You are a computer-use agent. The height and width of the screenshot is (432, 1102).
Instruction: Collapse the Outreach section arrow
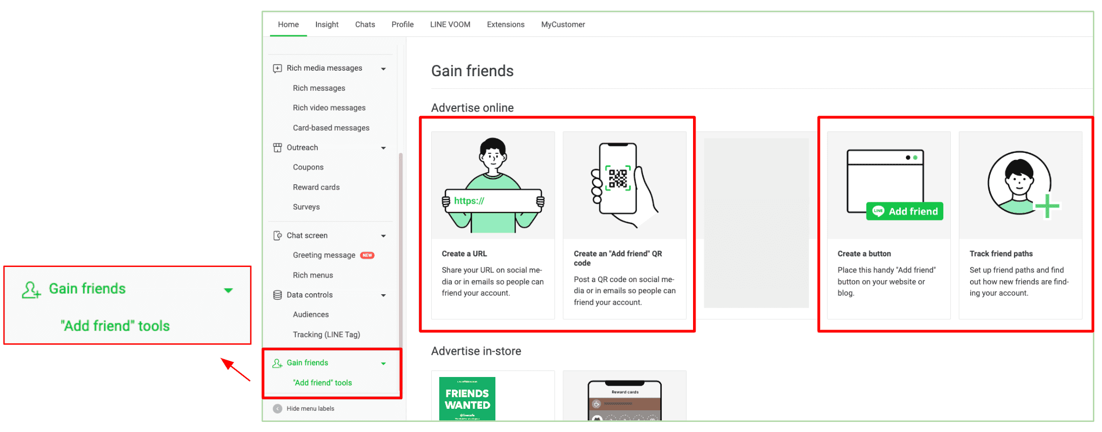(383, 148)
